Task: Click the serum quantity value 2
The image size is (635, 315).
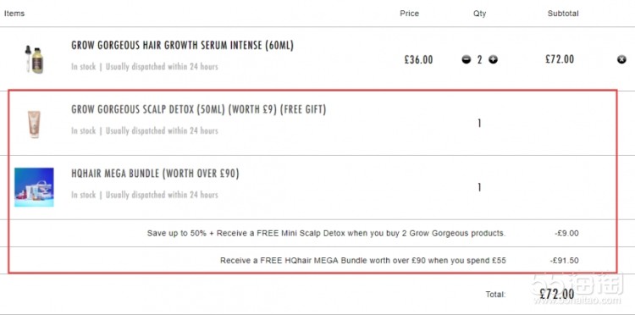Action: point(479,60)
